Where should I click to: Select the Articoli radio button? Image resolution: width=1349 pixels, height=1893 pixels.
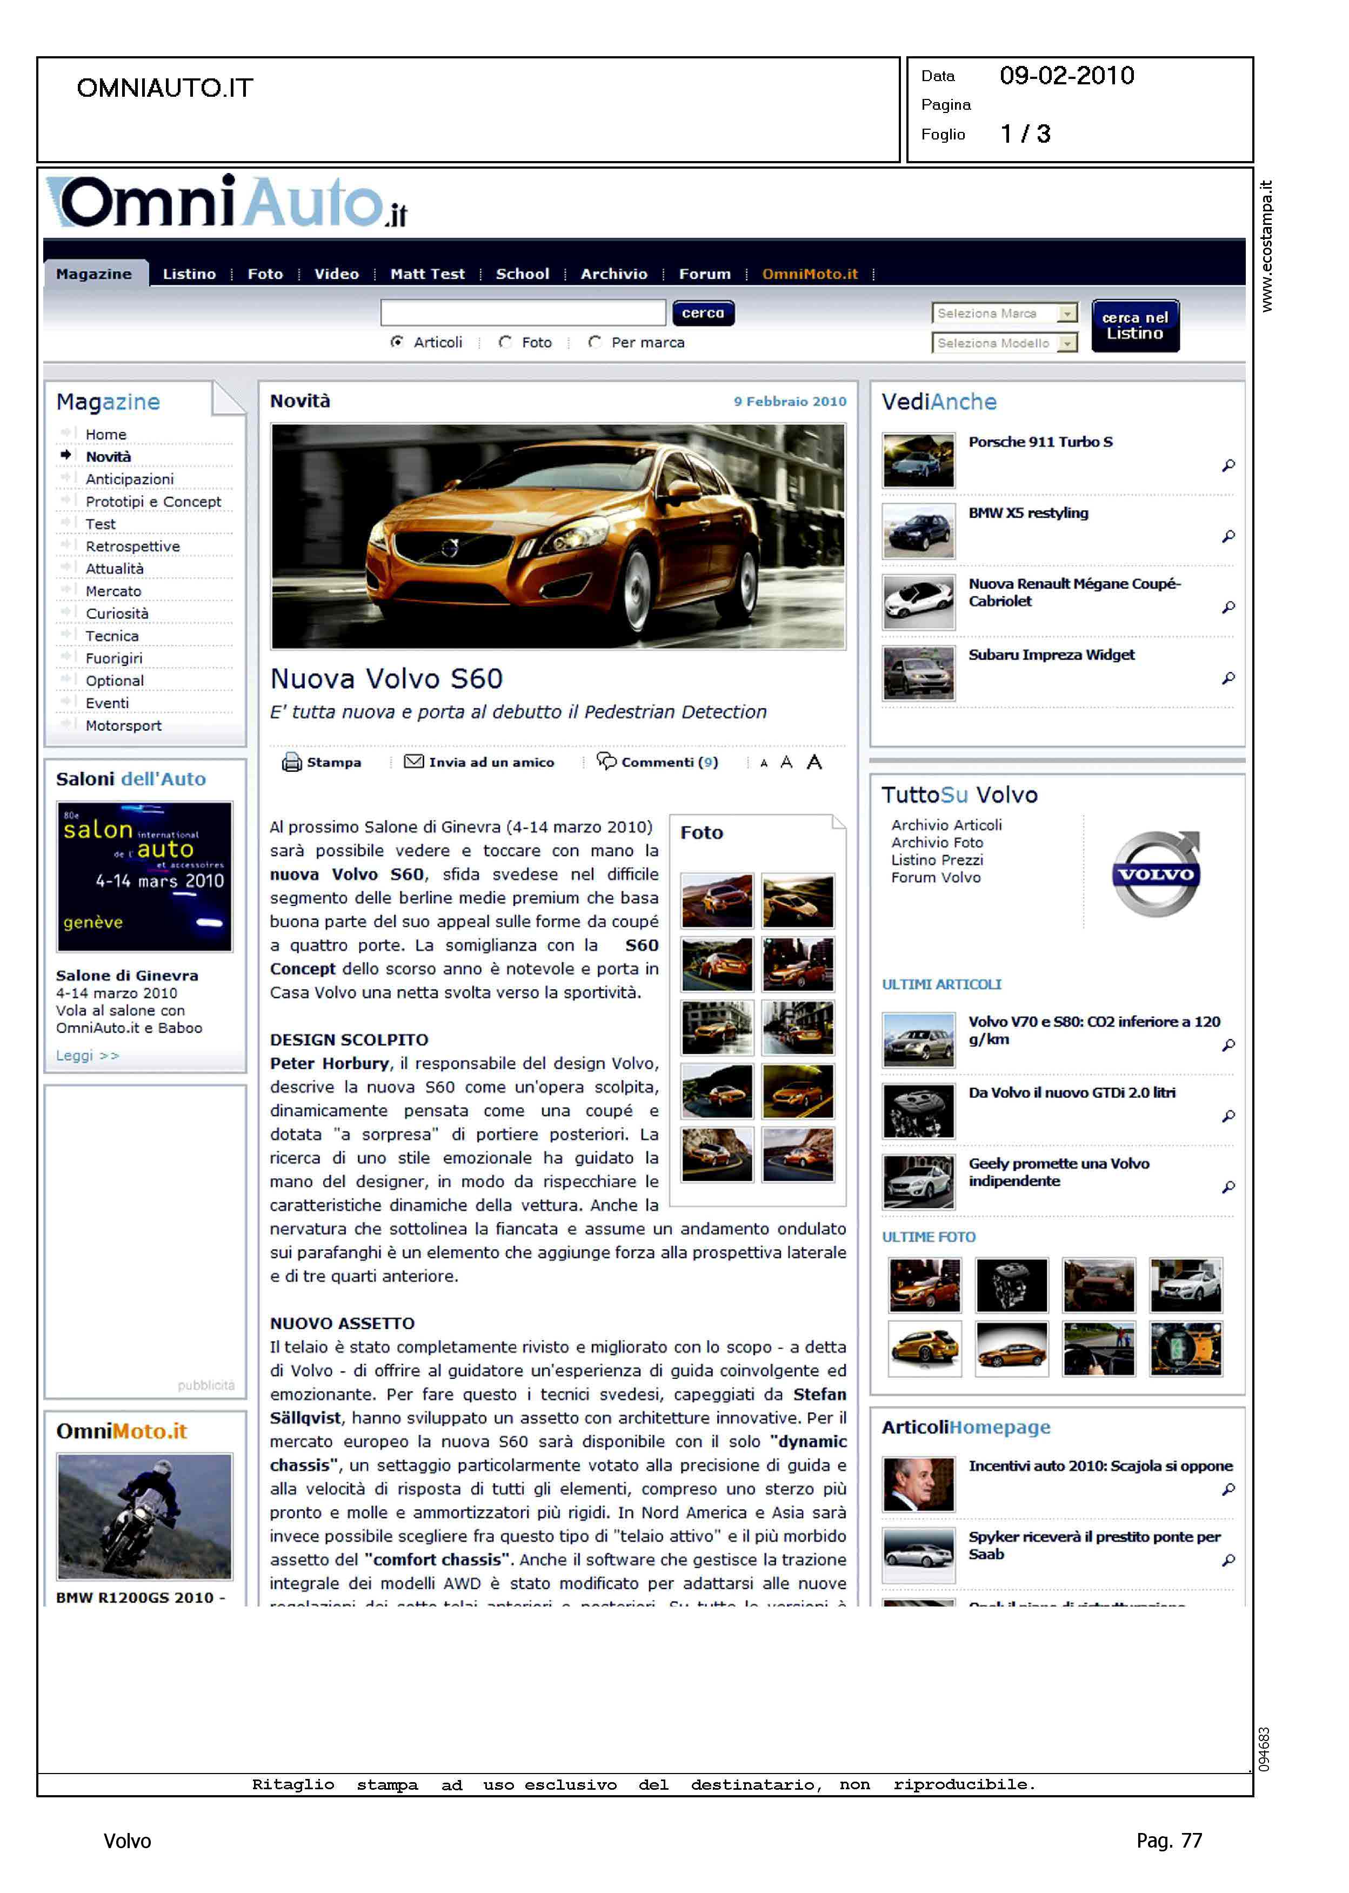[397, 342]
